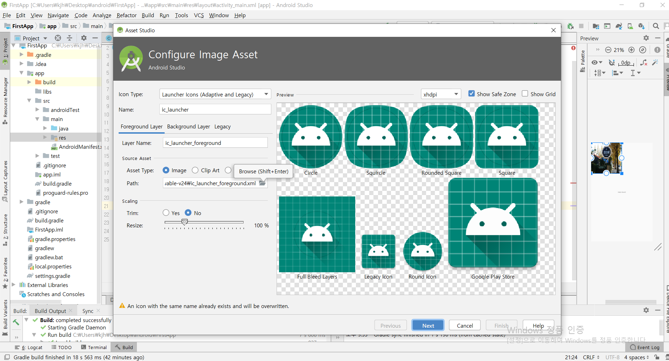
Task: Open Project Structure from the toolbar
Action: pos(596,26)
